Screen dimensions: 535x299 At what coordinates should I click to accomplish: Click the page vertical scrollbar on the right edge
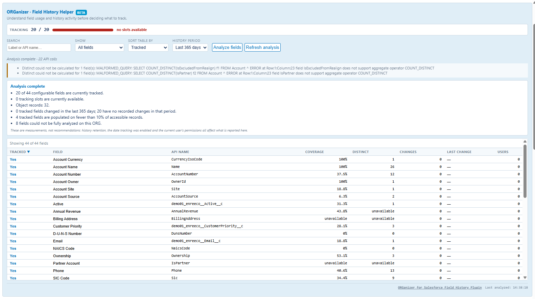(534, 87)
